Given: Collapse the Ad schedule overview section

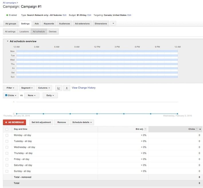Looking at the screenshot, I should [x=8, y=41].
